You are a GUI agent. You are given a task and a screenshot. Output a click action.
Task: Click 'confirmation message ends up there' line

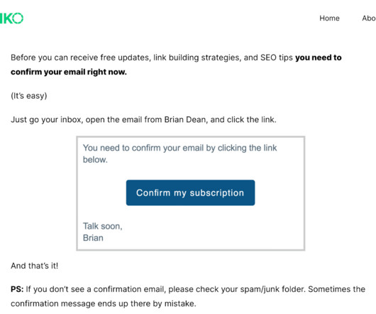click(x=104, y=303)
